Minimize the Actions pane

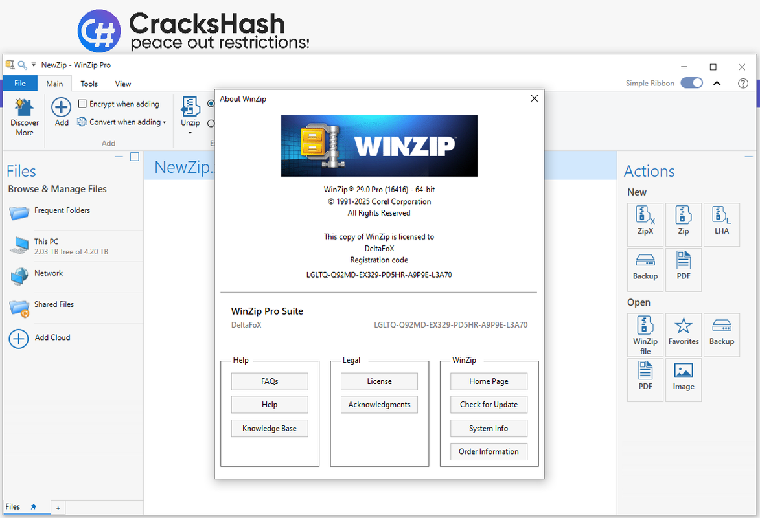click(x=749, y=157)
